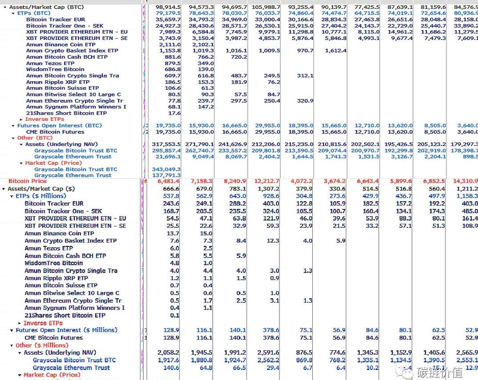Collapse the Other (BTC) group
Screen dimensions: 478x380
click(13, 138)
